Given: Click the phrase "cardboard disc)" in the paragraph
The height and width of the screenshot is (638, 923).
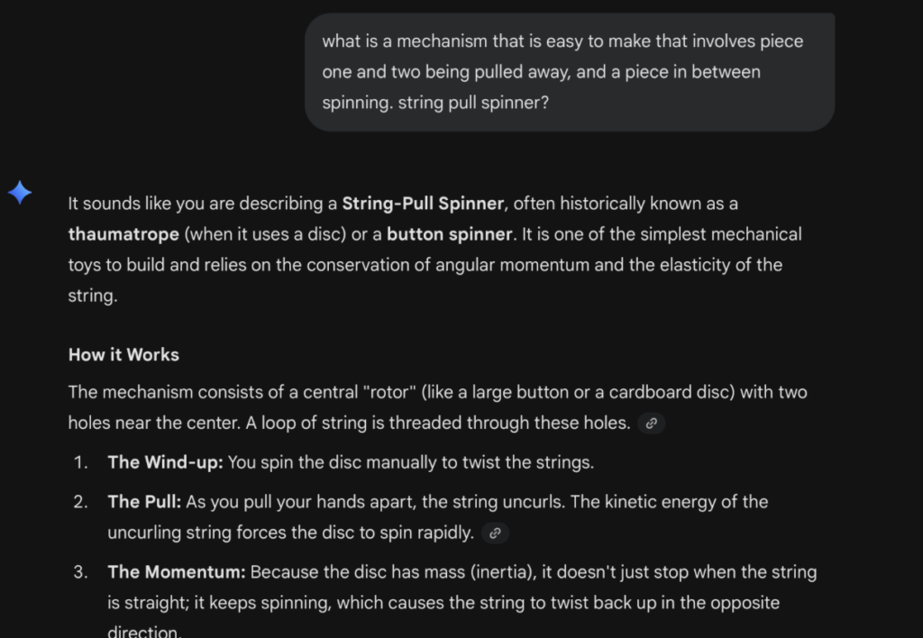Looking at the screenshot, I should [672, 393].
